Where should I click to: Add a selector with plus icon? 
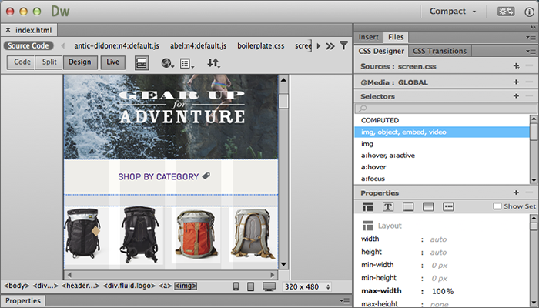pos(516,96)
